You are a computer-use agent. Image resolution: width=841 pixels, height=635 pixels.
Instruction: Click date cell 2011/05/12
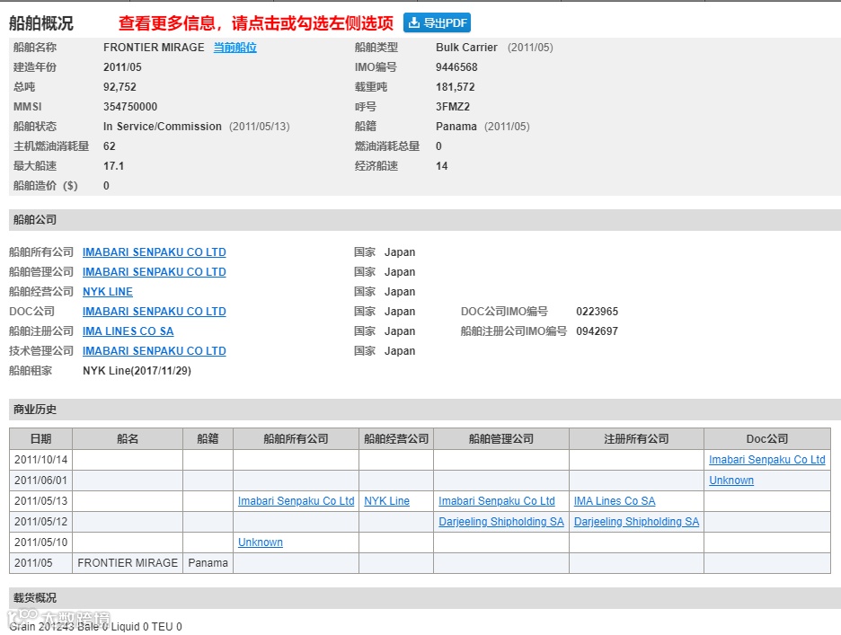[40, 522]
